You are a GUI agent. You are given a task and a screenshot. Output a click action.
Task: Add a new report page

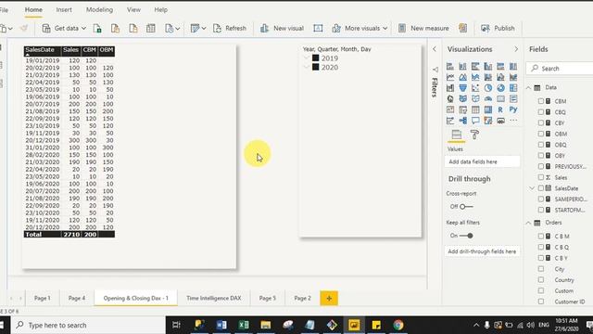[x=329, y=298]
